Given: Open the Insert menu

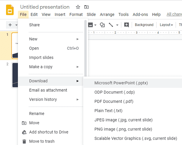Looking at the screenshot, I should pyautogui.click(x=60, y=15).
